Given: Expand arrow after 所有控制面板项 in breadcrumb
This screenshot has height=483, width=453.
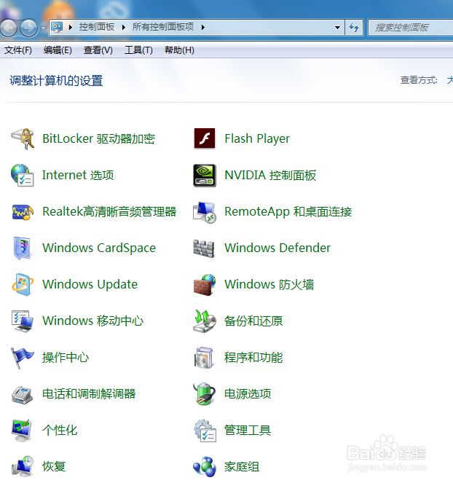Looking at the screenshot, I should click(203, 28).
